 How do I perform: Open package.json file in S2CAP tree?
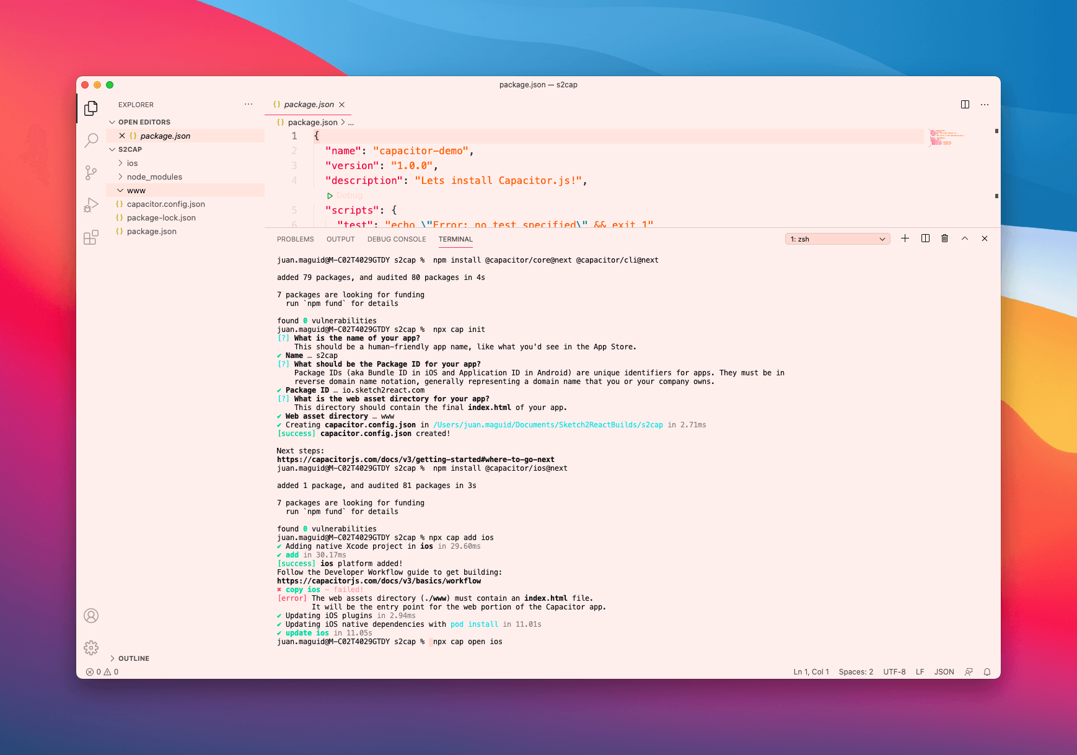coord(185,232)
